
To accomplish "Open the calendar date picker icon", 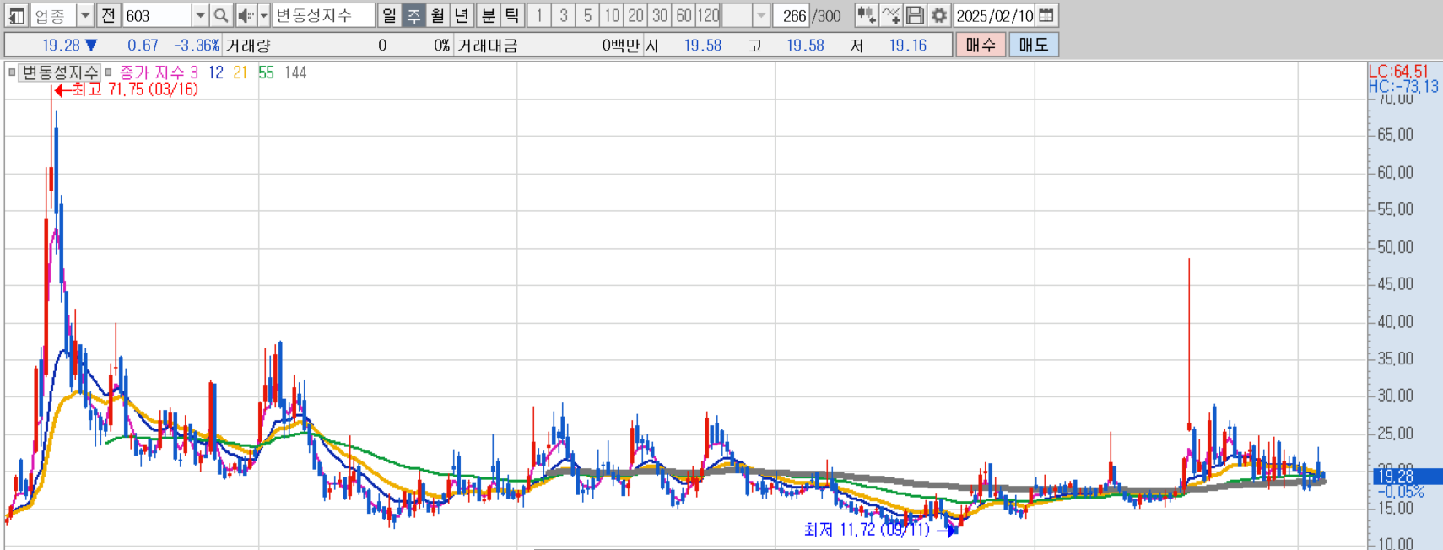I will point(1046,15).
